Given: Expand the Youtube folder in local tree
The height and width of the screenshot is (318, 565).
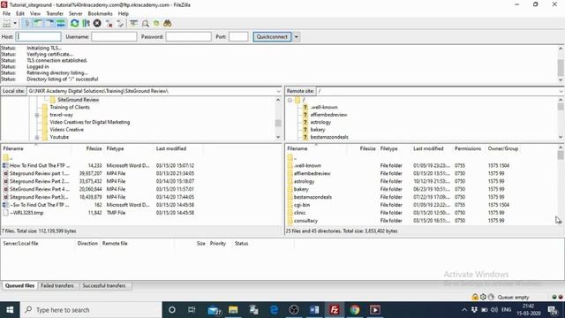Looking at the screenshot, I should point(37,138).
